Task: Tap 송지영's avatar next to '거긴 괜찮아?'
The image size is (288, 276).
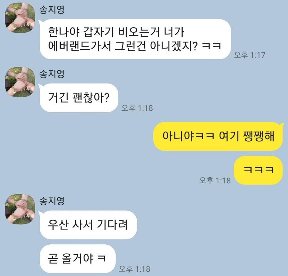Action: [20, 82]
